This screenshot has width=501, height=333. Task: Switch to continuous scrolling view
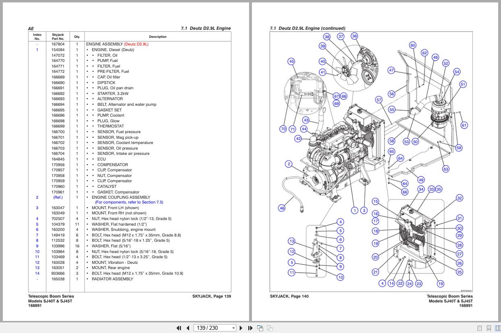[489, 328]
